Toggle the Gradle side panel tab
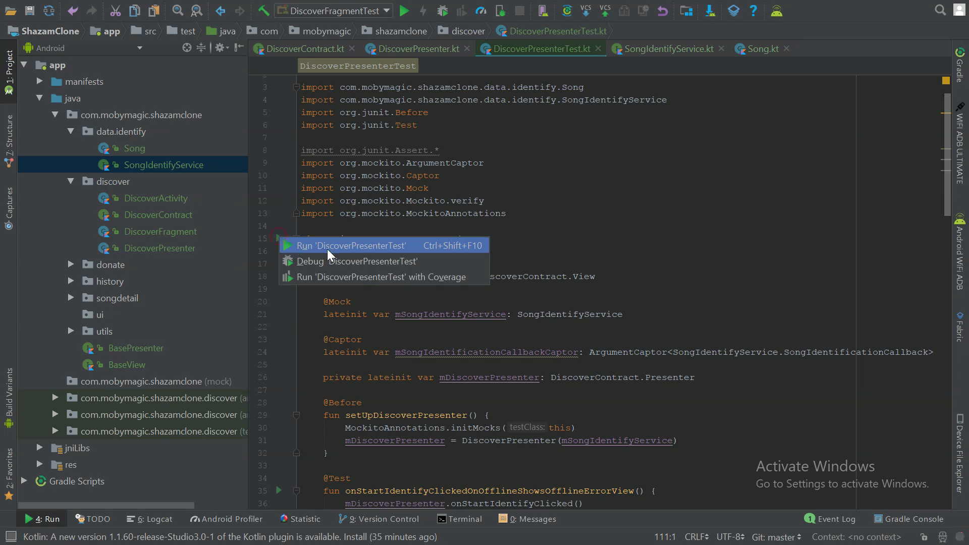969x545 pixels. [959, 66]
